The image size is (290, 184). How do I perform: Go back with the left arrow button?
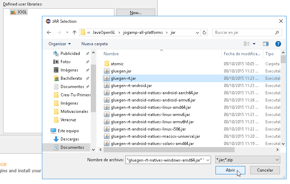point(49,33)
